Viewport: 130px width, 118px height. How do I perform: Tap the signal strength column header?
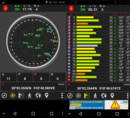point(95,14)
